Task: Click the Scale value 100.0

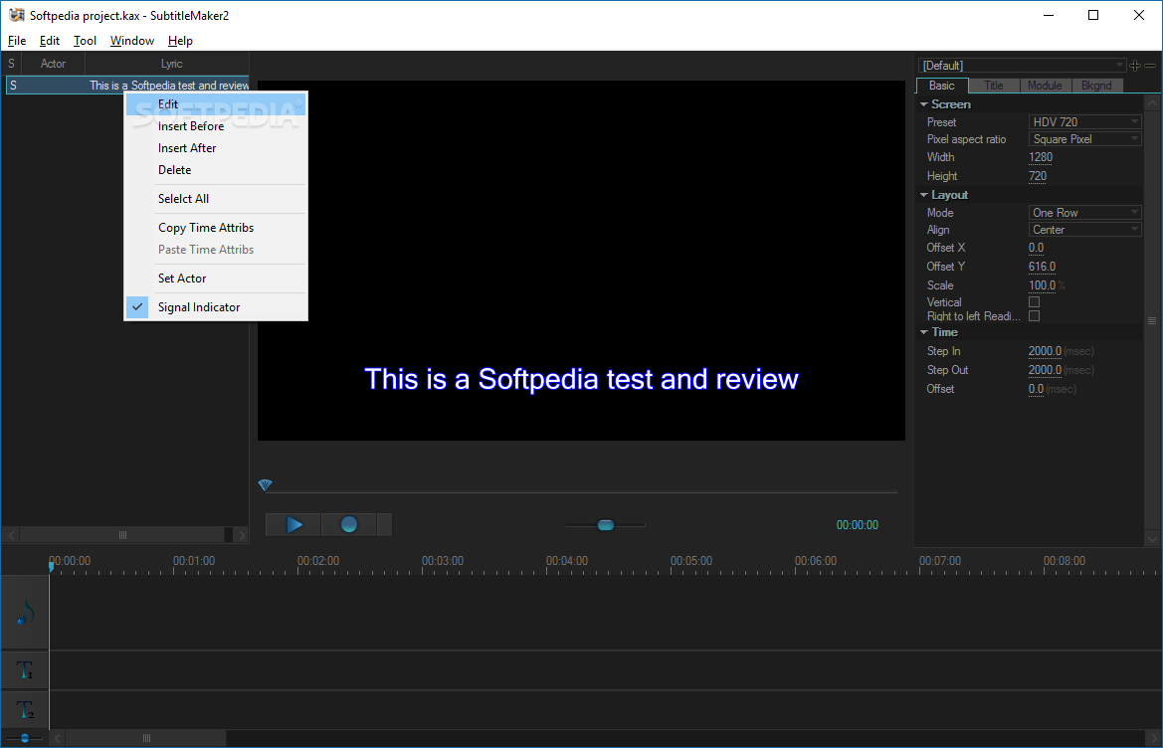Action: pyautogui.click(x=1042, y=285)
